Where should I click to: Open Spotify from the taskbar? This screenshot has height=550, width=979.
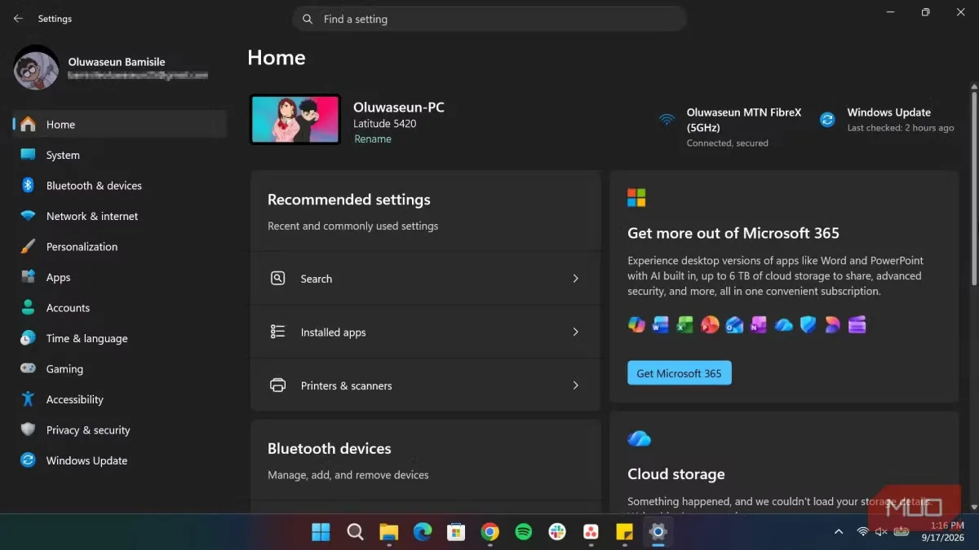[x=524, y=532]
